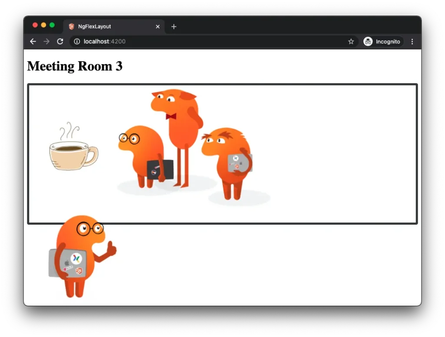Maximize window with the green button
The height and width of the screenshot is (337, 445).
click(x=52, y=25)
